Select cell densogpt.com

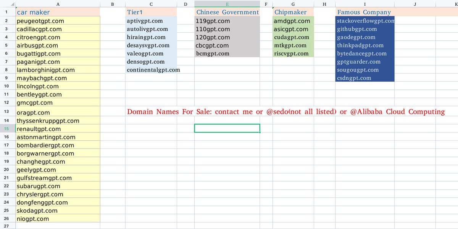(x=151, y=62)
